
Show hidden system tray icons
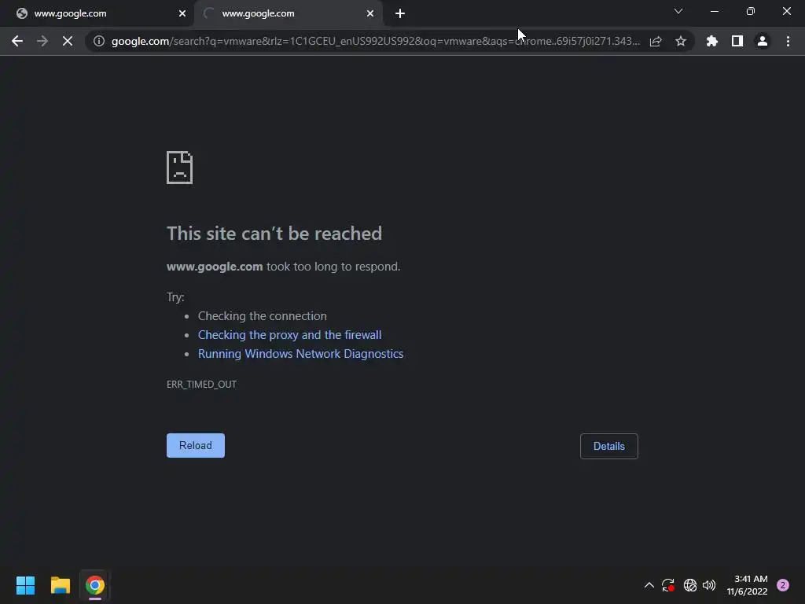pyautogui.click(x=649, y=585)
